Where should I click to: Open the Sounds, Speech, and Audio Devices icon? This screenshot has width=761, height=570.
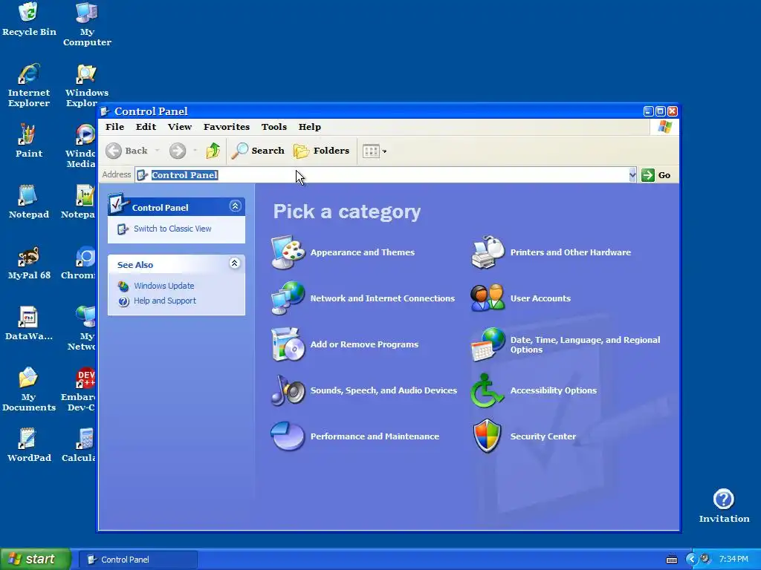click(288, 390)
